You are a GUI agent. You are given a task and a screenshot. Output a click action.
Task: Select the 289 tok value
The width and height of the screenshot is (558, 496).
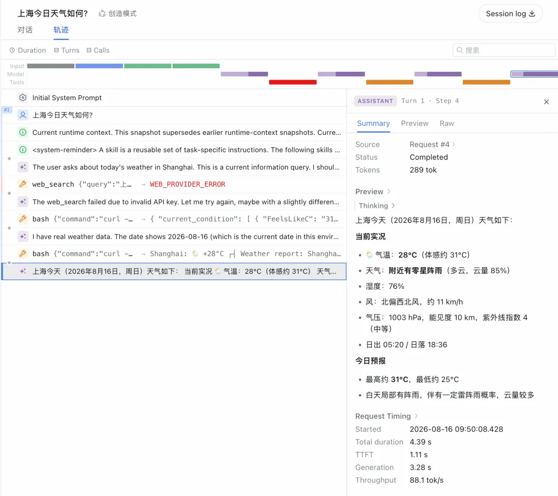click(423, 170)
